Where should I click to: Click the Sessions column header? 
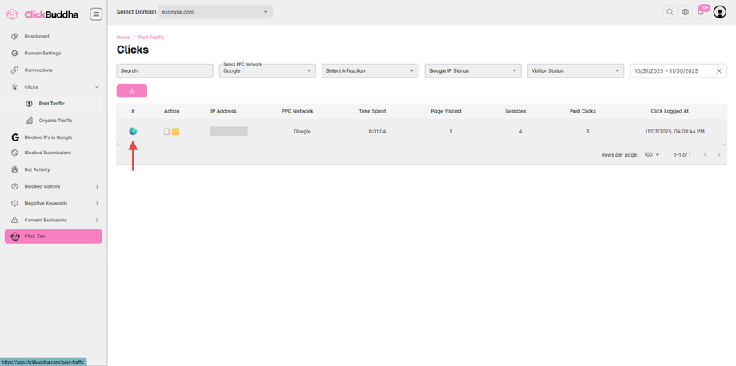pyautogui.click(x=515, y=112)
